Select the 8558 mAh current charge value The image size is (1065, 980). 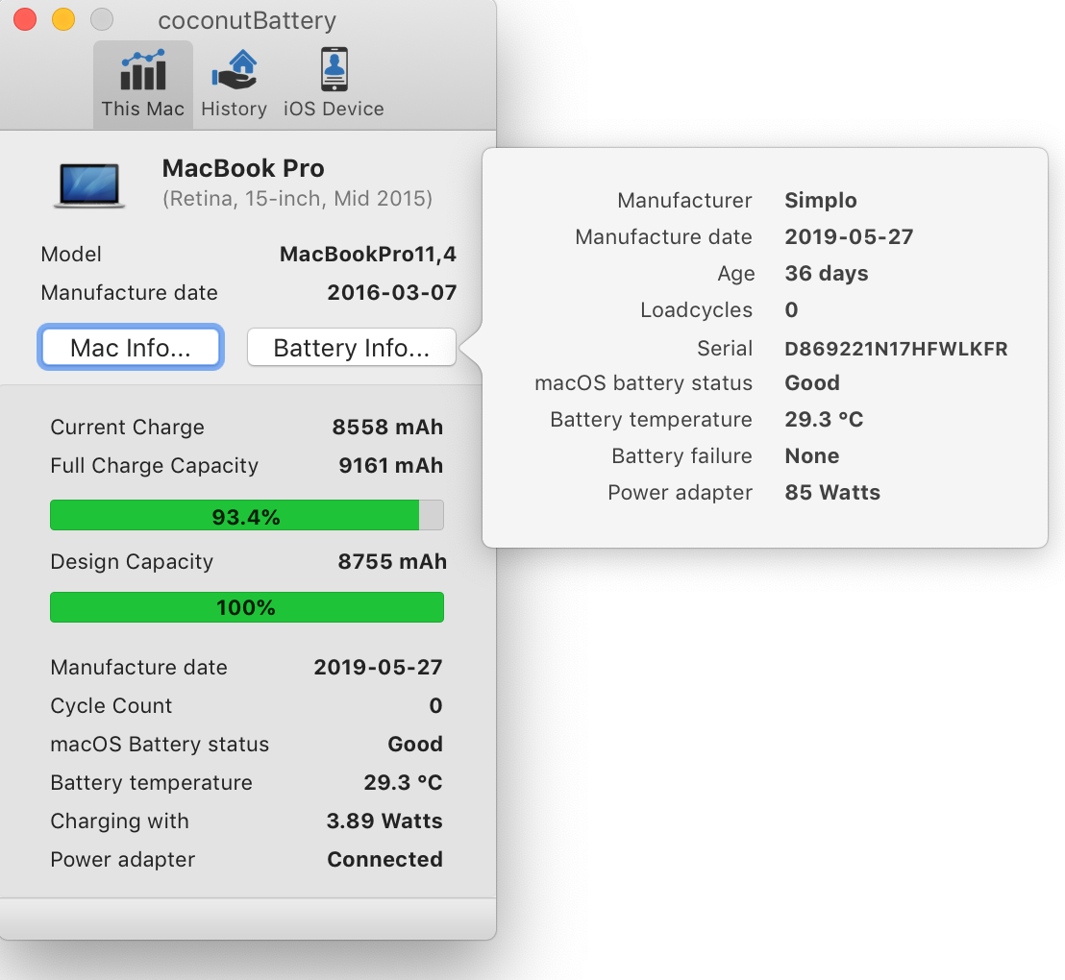387,428
